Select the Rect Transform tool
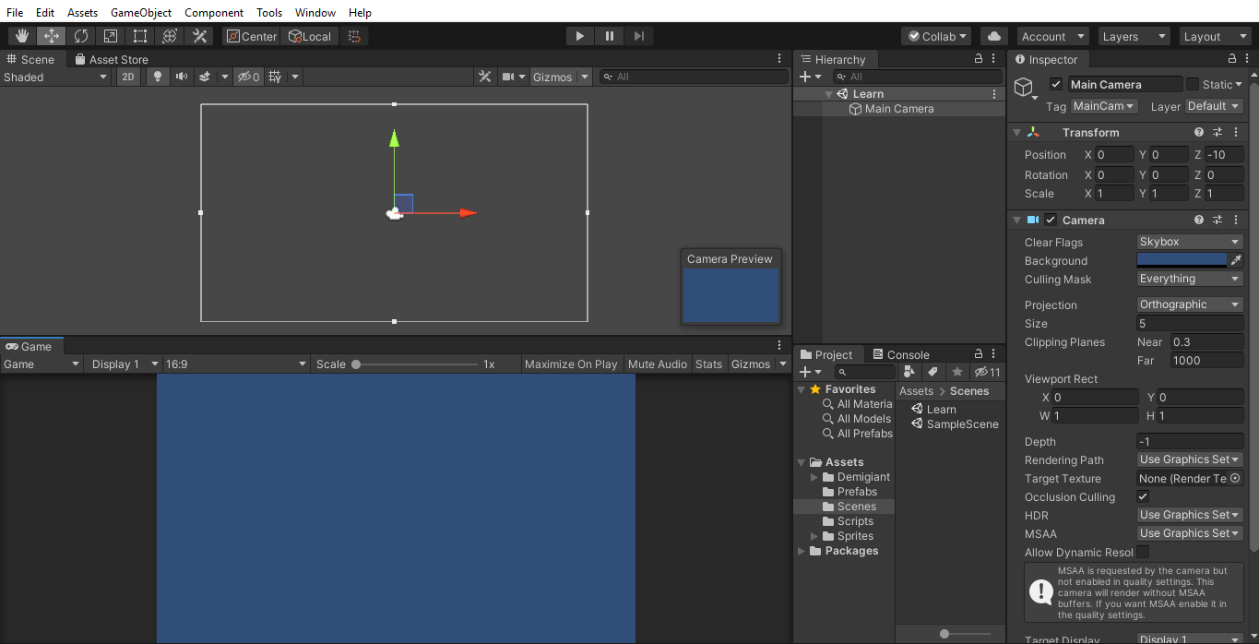1259x644 pixels. click(x=140, y=36)
